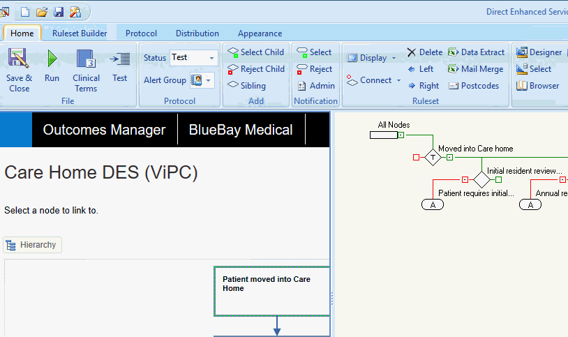Screen dimensions: 568x337
Task: Select the Patient moved into Care Home box
Action: tap(271, 291)
